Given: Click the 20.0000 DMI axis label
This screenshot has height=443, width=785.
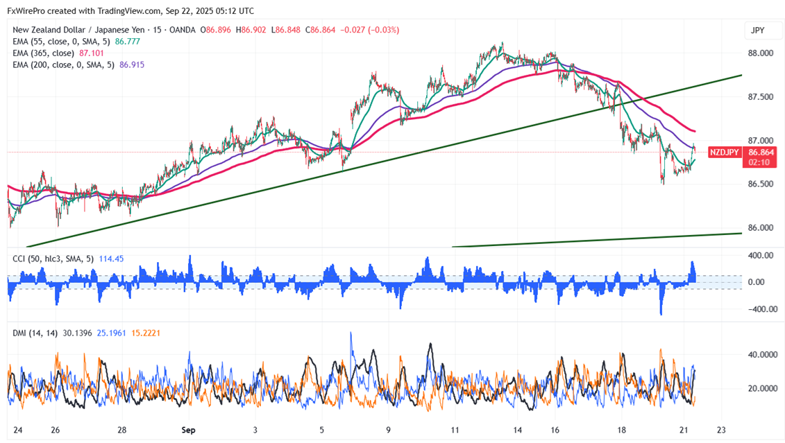Looking at the screenshot, I should [763, 388].
